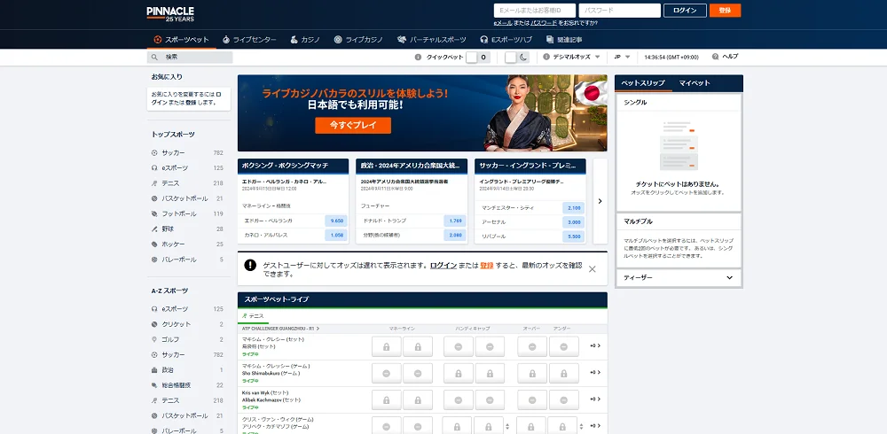Click the search magnifier icon
887x434 pixels.
click(x=154, y=57)
